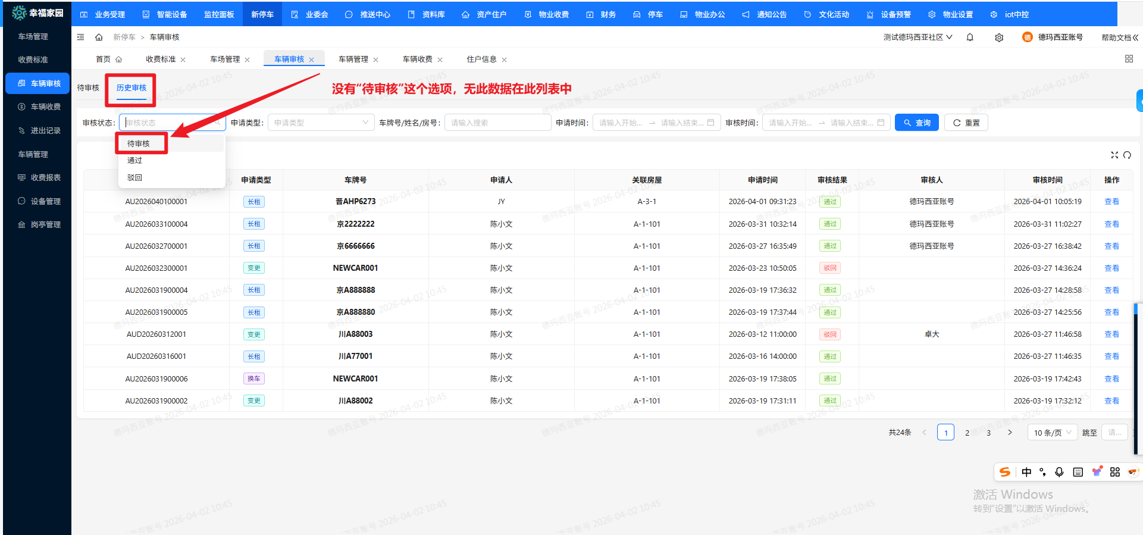1143x535 pixels.
Task: Open notifications via the bell icon
Action: pos(970,37)
